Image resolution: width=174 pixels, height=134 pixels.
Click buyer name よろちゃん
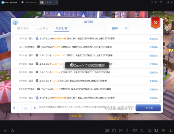56,72
